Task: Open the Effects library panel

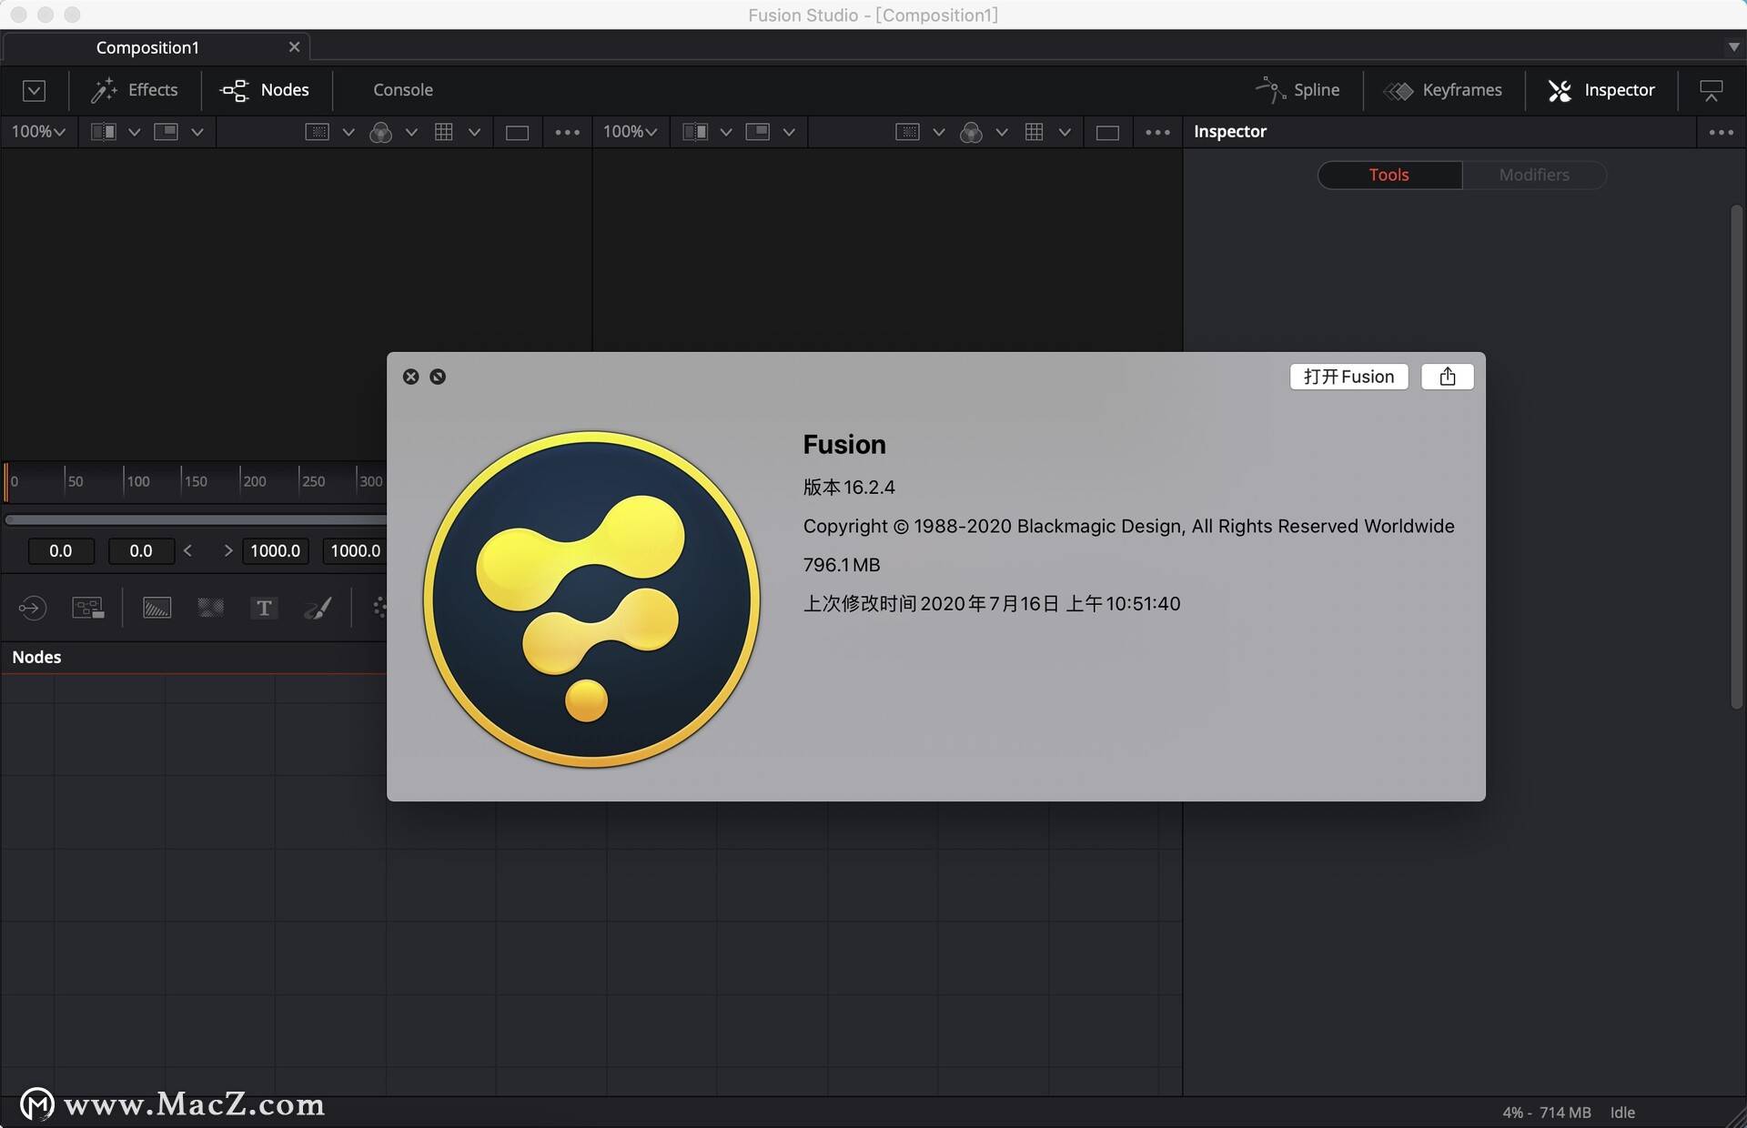Action: (x=134, y=90)
